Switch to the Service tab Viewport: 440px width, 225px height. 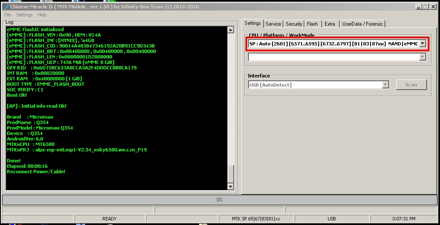pyautogui.click(x=273, y=24)
